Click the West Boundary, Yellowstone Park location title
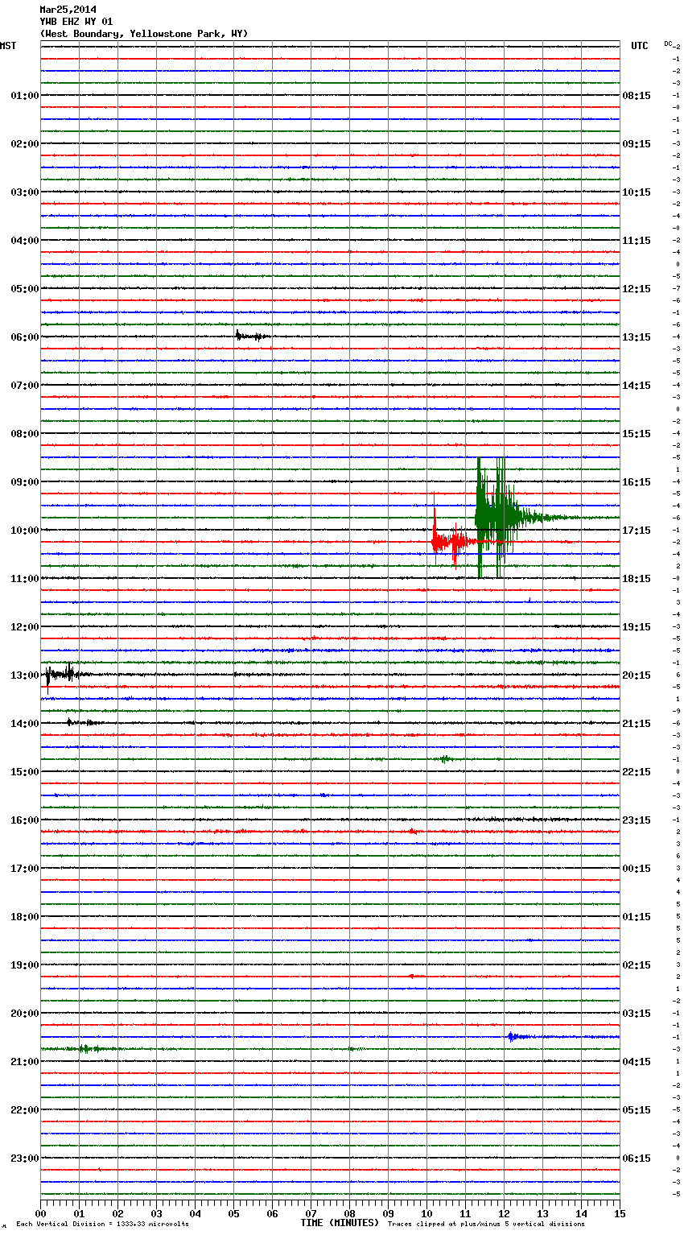Viewport: 684px width, 1235px height. click(x=144, y=34)
